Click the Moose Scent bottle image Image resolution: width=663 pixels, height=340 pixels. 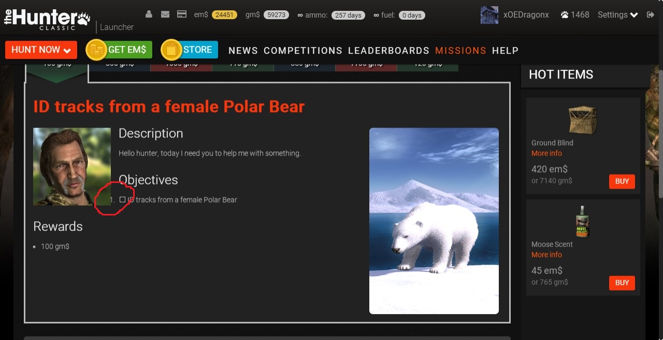click(583, 222)
